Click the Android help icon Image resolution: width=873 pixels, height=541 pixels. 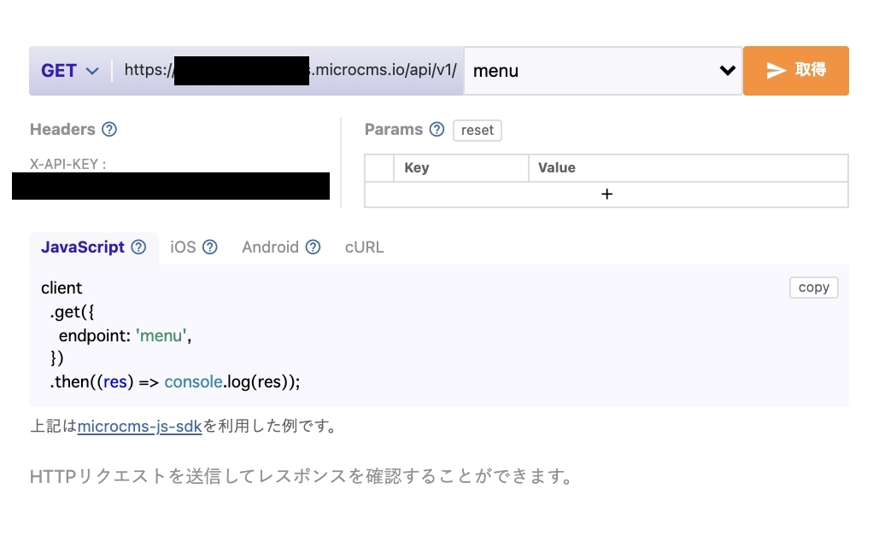(312, 247)
